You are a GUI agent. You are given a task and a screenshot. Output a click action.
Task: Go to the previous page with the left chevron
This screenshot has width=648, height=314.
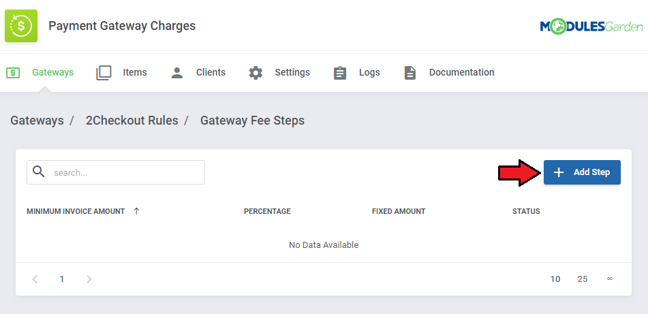tap(35, 279)
